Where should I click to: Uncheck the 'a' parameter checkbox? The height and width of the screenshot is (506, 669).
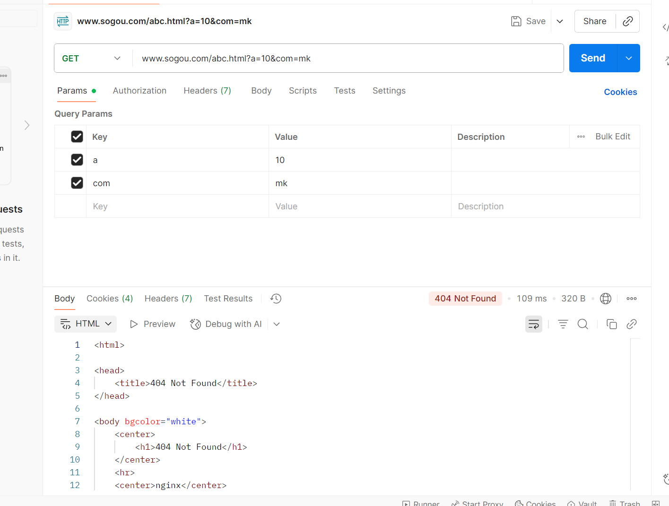[77, 160]
